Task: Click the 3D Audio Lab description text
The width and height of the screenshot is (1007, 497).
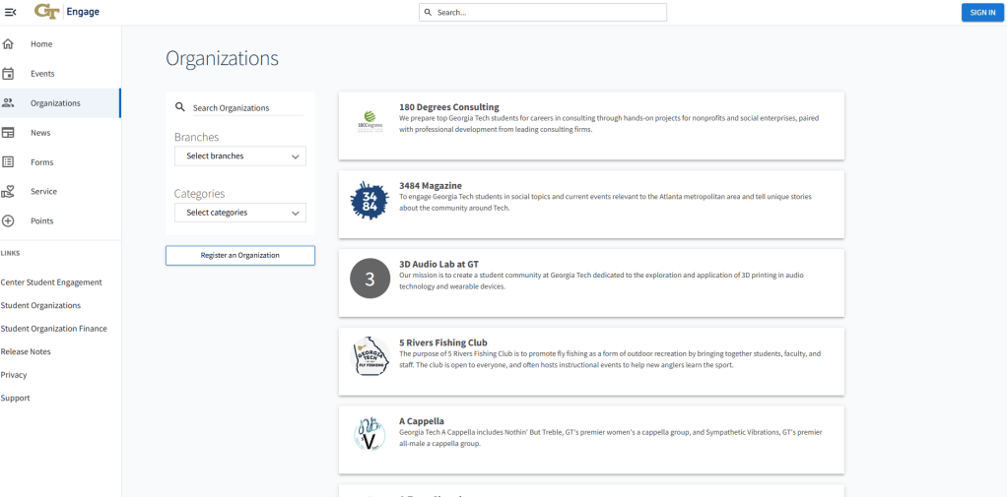Action: [601, 280]
